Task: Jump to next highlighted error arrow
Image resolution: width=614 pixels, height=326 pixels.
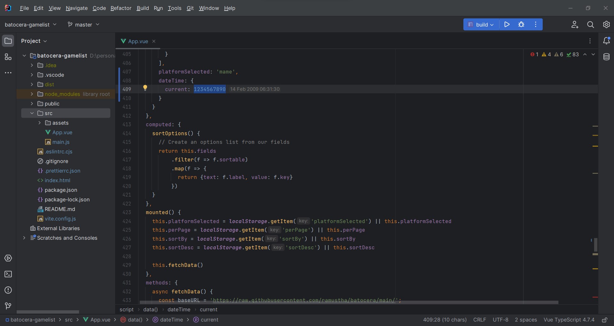Action: [593, 54]
